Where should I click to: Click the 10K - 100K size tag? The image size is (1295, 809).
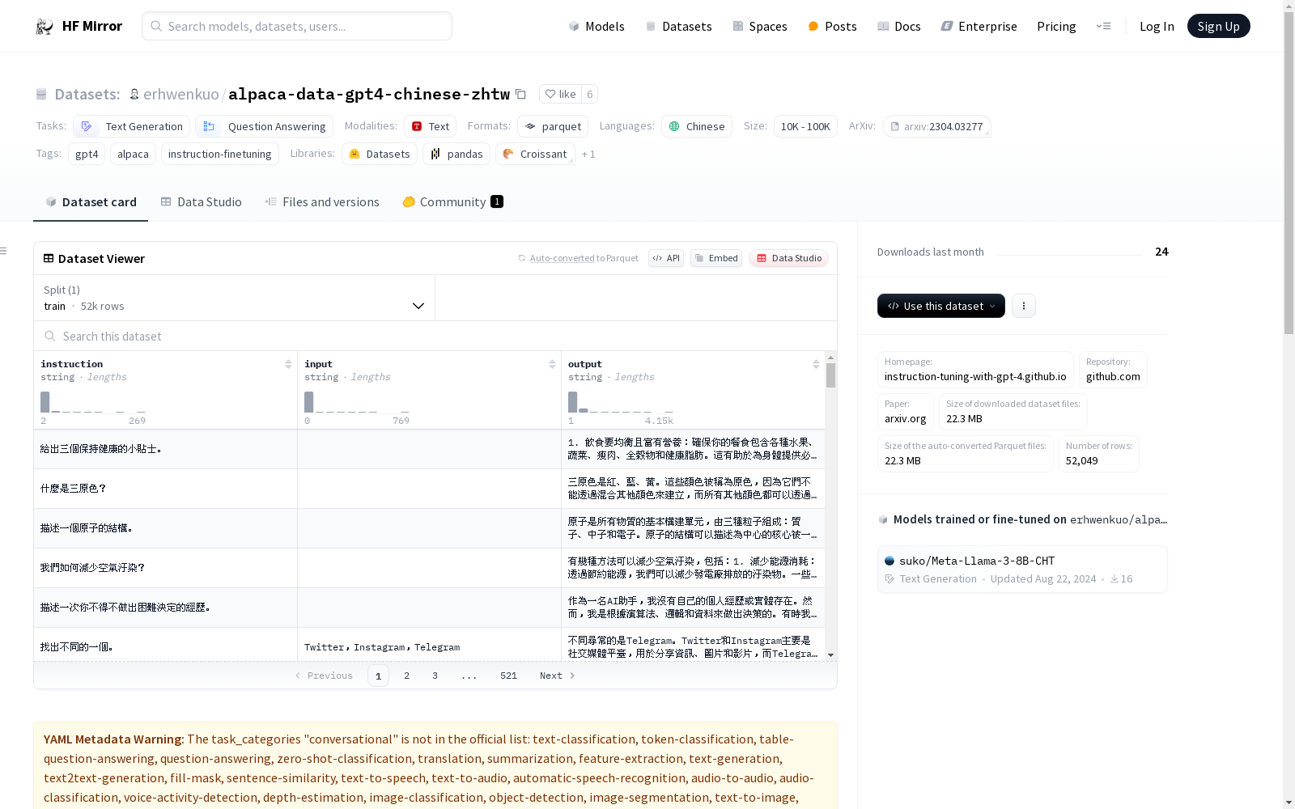(805, 126)
